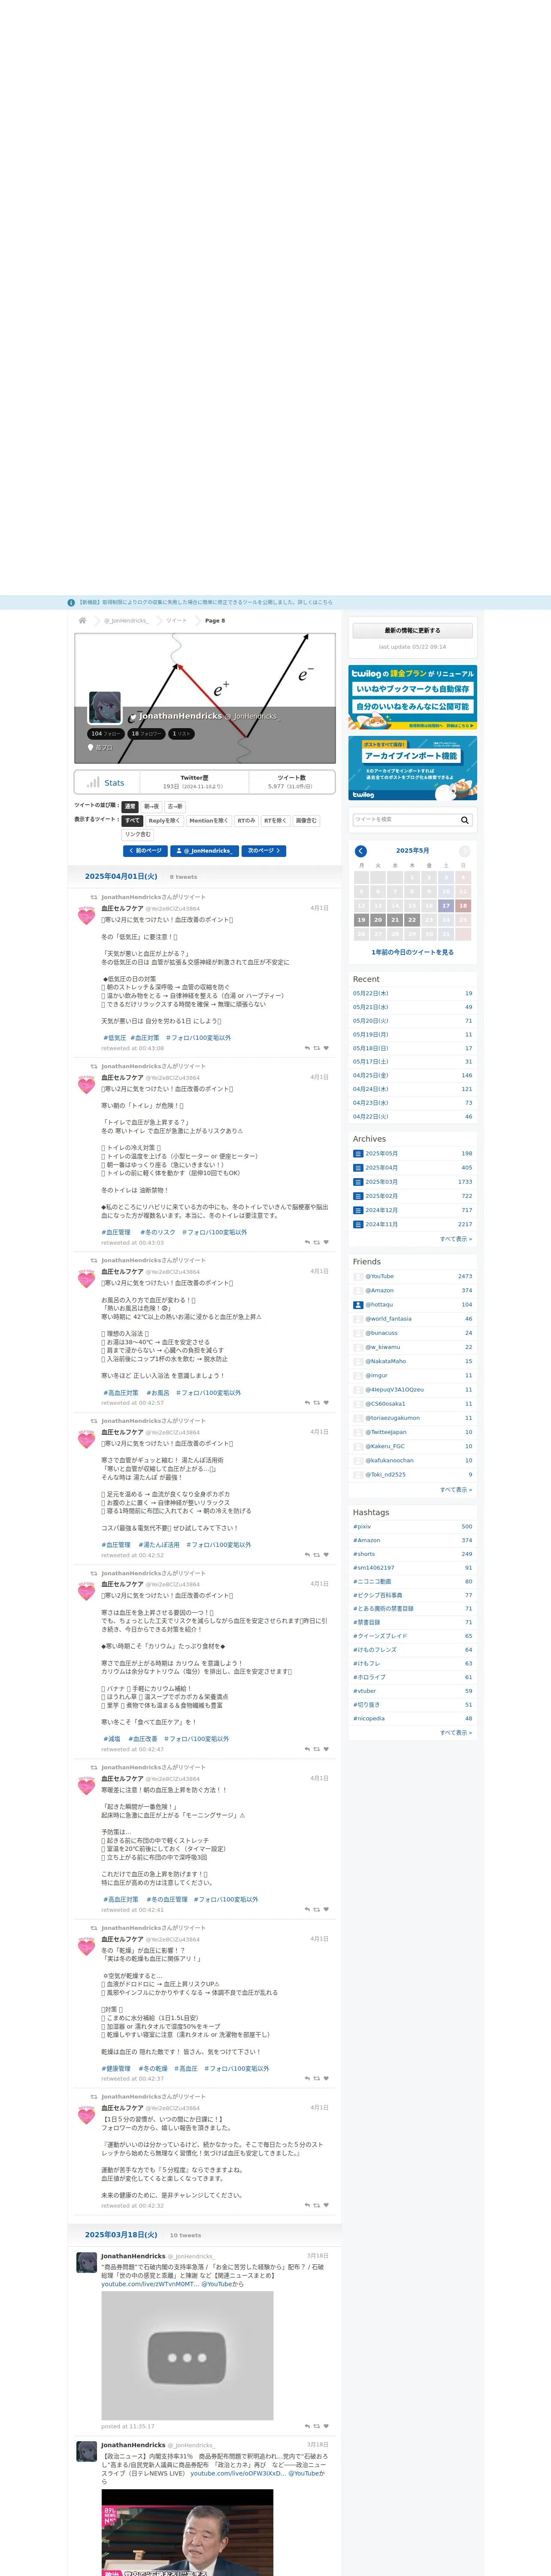
Task: Toggle the リンク含む filter
Action: click(x=138, y=834)
